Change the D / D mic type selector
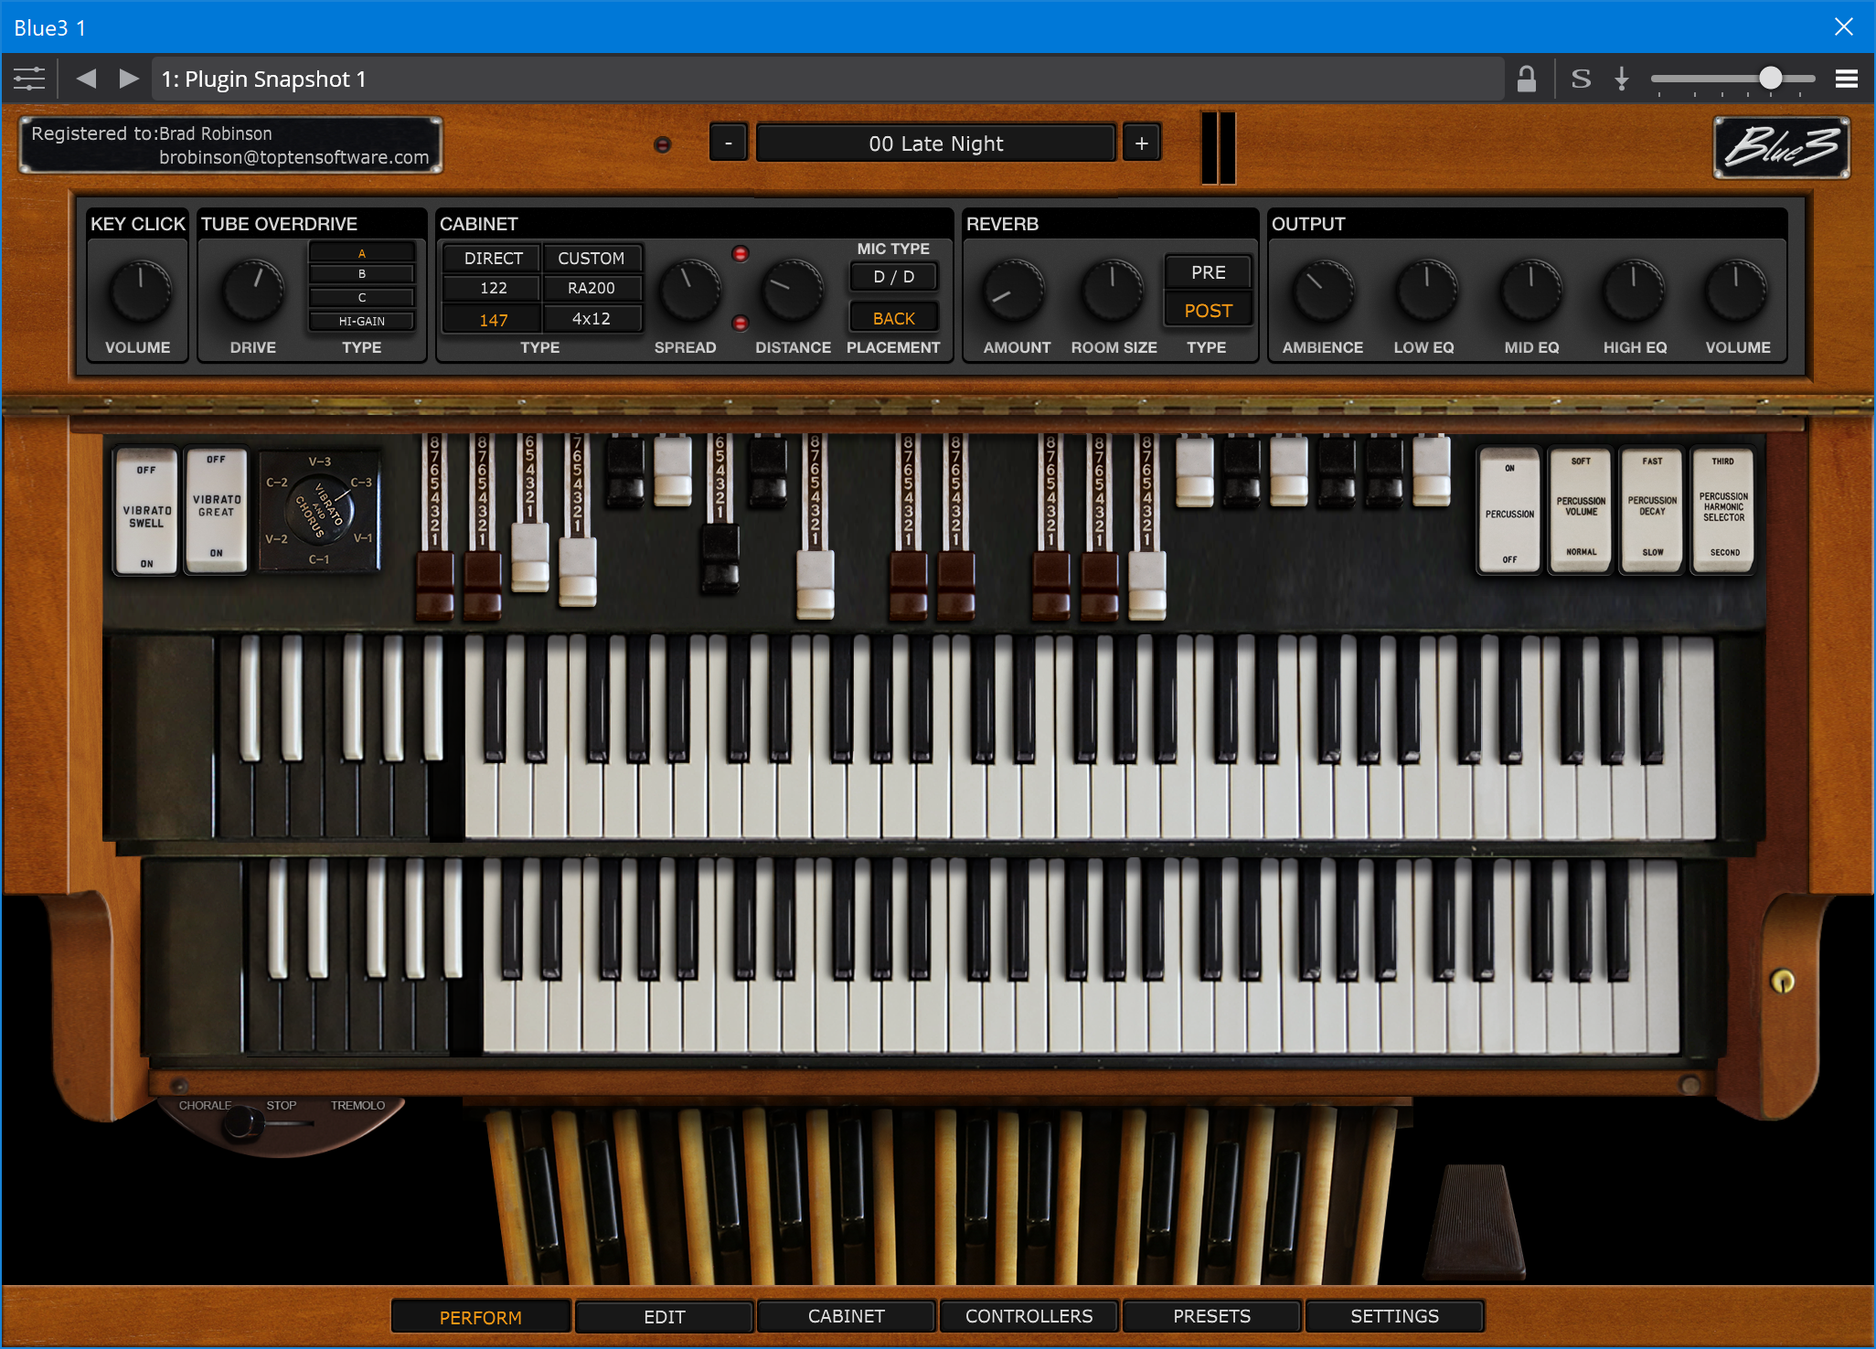Screen dimensions: 1876x1349 tap(893, 276)
